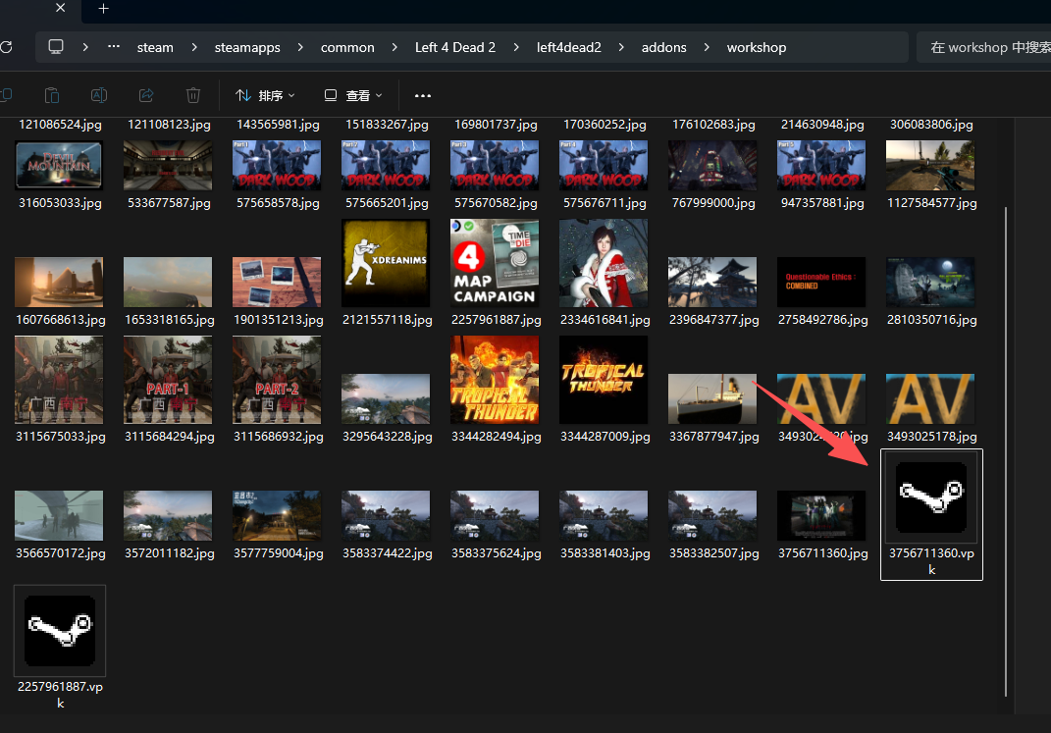
Task: Expand the chevron after the steam breadcrumb
Action: click(x=194, y=47)
